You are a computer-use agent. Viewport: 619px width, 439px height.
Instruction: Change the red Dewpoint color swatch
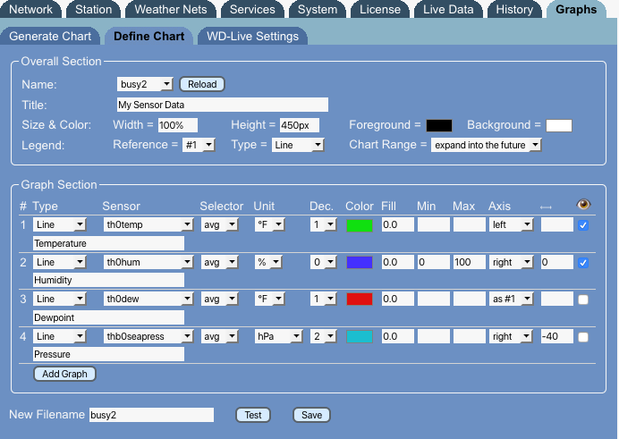360,299
